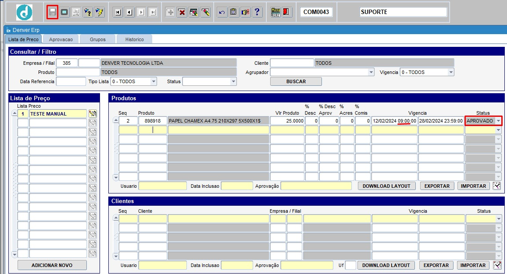Click the Empresa field containing 385
Screen dimensions: 507x274
click(67, 63)
